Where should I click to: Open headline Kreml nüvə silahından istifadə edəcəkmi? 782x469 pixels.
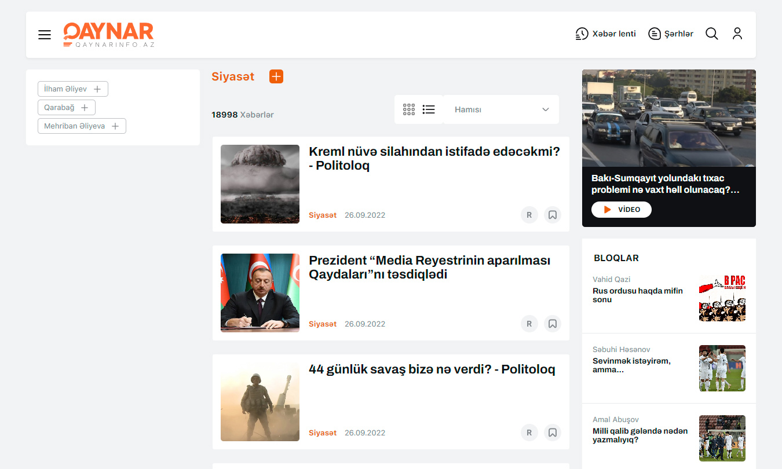tap(434, 159)
